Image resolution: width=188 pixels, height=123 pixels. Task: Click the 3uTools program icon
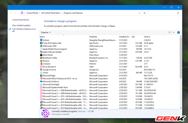tap(41, 40)
